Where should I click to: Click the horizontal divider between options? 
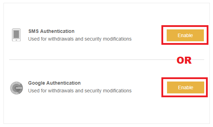pyautogui.click(x=92, y=59)
